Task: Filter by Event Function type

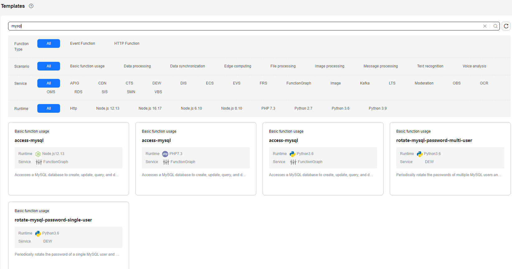Action: [x=82, y=43]
